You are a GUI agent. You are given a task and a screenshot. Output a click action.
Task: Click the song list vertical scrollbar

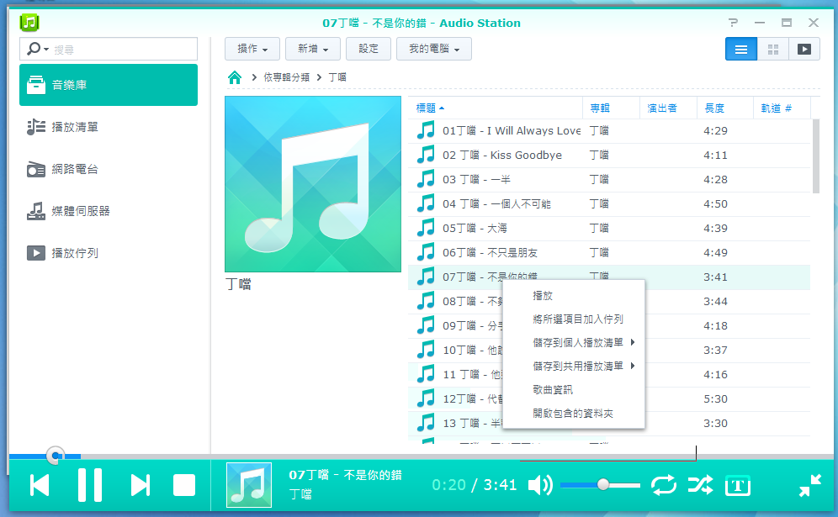tap(815, 156)
